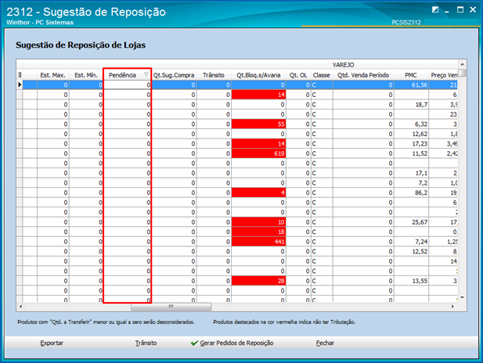Click the horizontal scrollbar thumb
This screenshot has height=363, width=483.
click(x=171, y=307)
